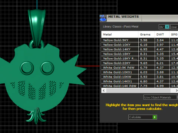The height and width of the screenshot is (133, 178).
Task: Select the Yellow Gold:22KY row
Action: click(x=140, y=63)
